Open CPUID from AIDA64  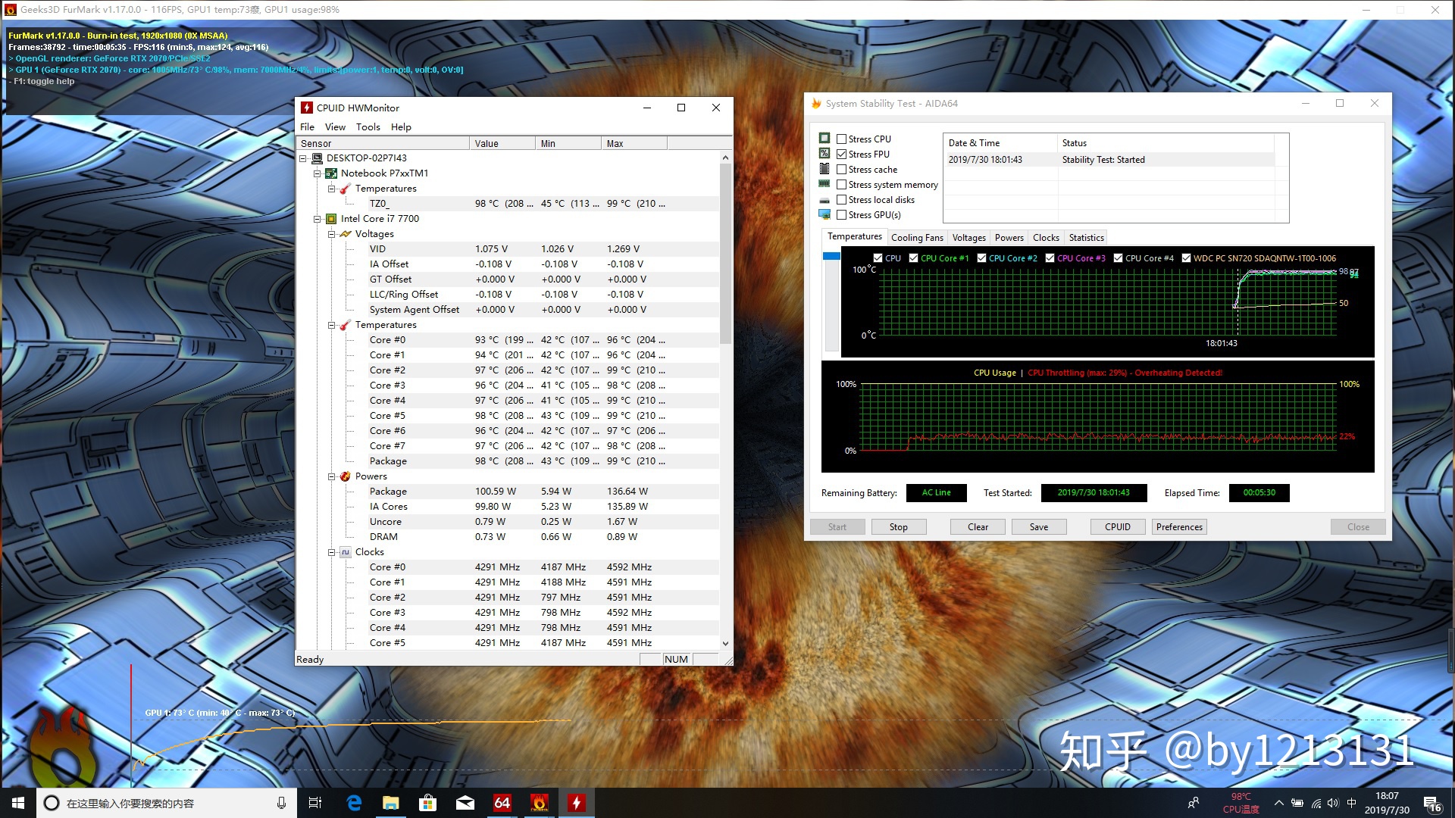click(x=1117, y=527)
